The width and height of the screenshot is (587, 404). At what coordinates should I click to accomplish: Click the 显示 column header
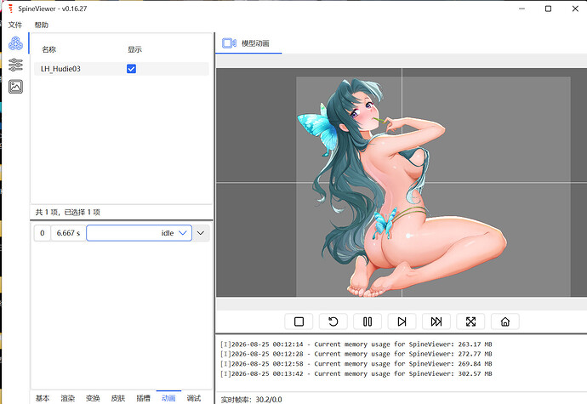134,49
